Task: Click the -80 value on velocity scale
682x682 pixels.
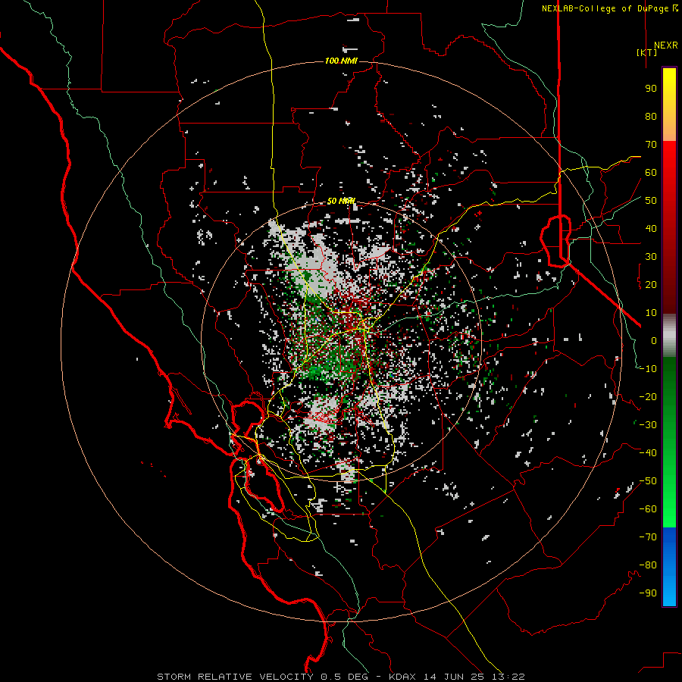Action: 648,565
